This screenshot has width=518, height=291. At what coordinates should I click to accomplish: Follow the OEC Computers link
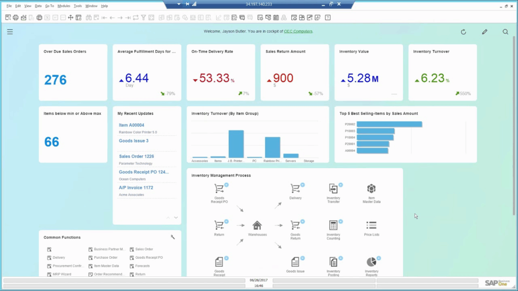click(298, 31)
